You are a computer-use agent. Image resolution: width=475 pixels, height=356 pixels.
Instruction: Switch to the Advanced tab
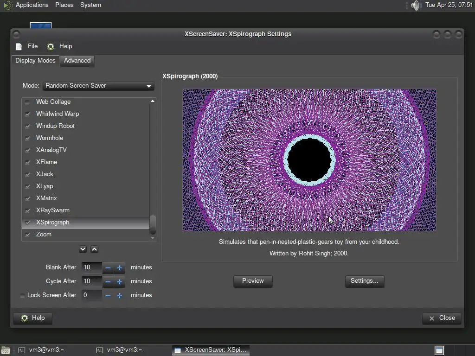(x=77, y=61)
